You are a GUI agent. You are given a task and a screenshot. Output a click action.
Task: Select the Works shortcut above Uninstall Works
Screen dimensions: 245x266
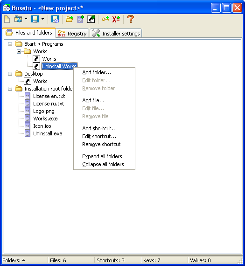[x=49, y=59]
